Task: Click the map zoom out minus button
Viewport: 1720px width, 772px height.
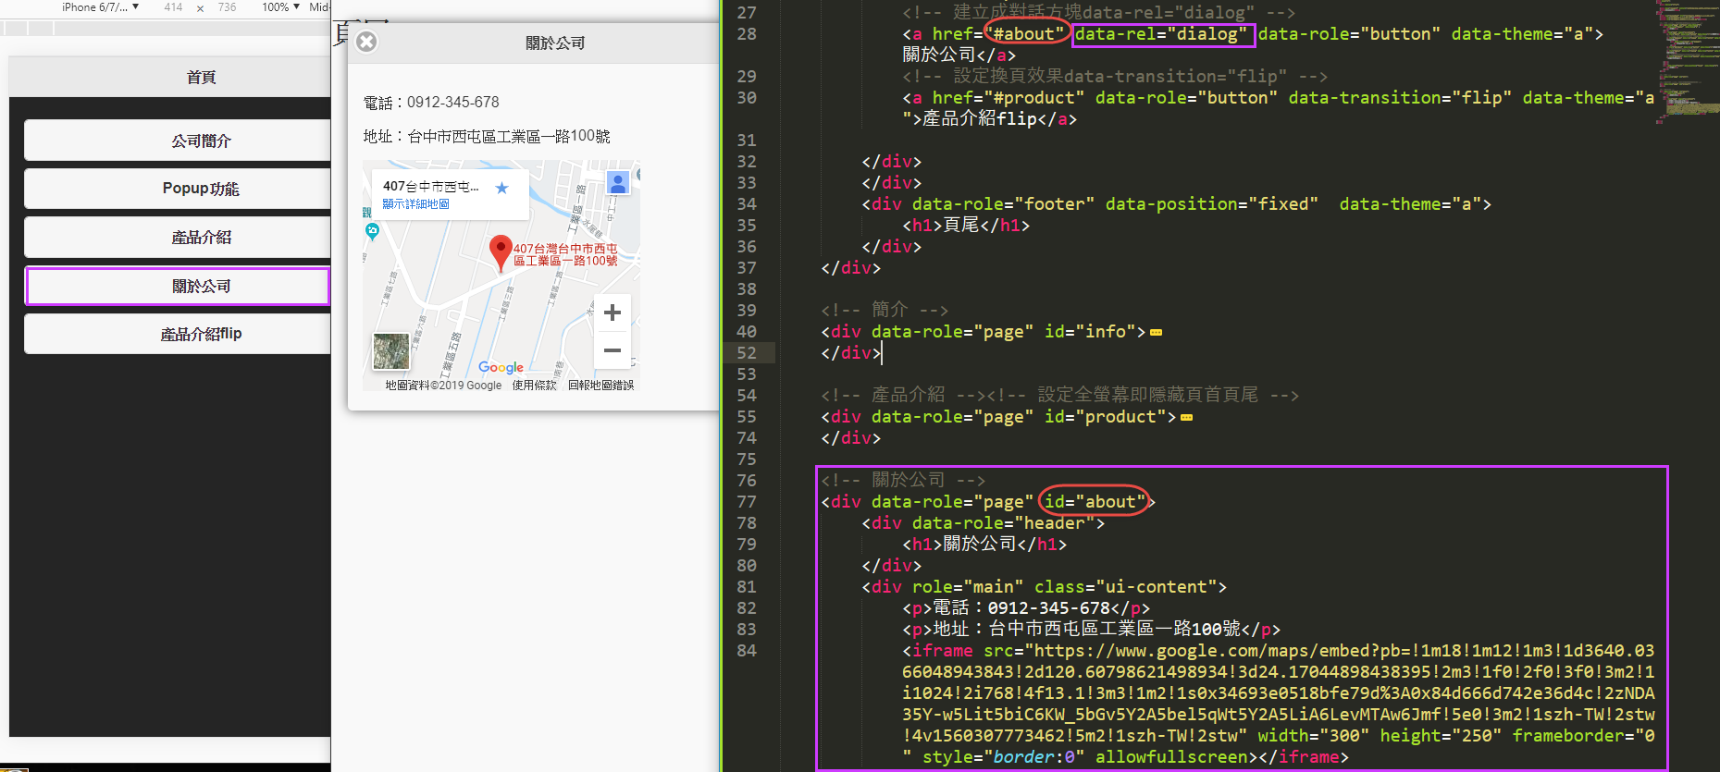Action: [x=612, y=350]
